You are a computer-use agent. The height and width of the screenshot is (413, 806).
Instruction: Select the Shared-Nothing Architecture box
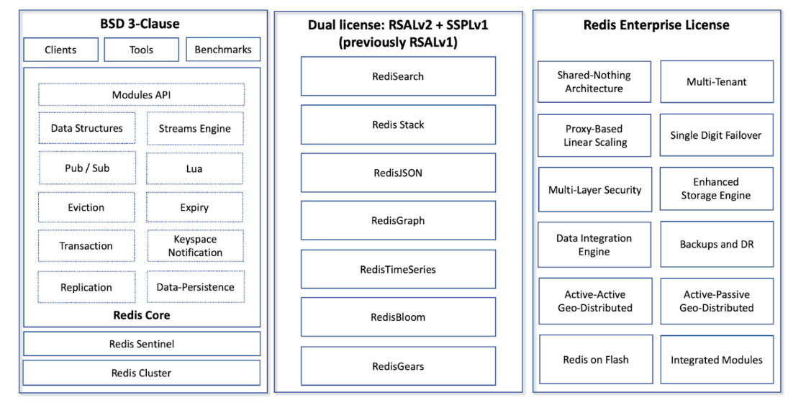594,82
